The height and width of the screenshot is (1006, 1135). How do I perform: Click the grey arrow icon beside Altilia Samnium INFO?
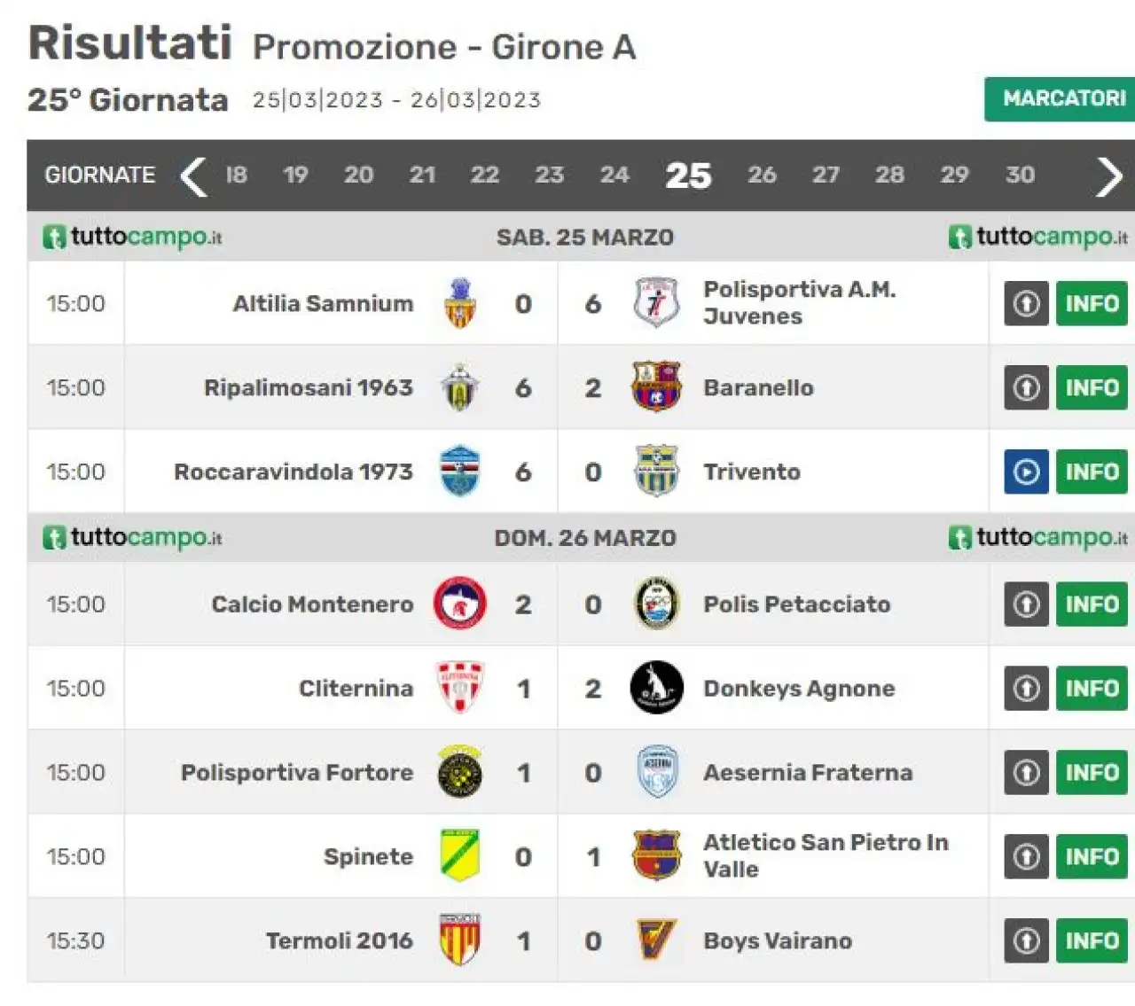point(1026,303)
